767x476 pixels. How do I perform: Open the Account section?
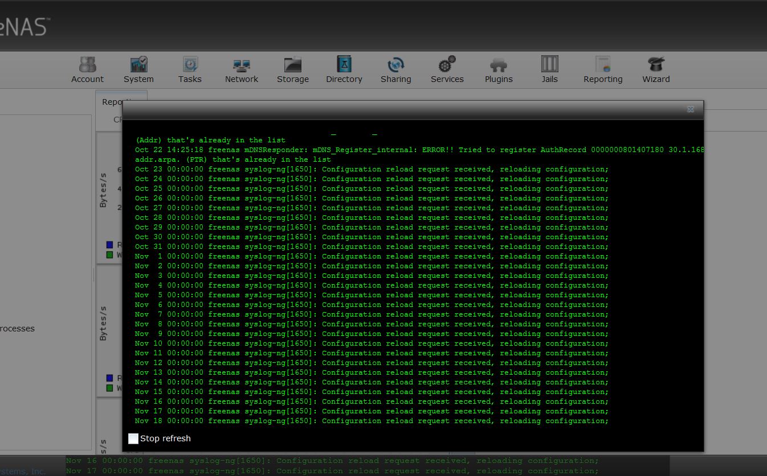[87, 70]
